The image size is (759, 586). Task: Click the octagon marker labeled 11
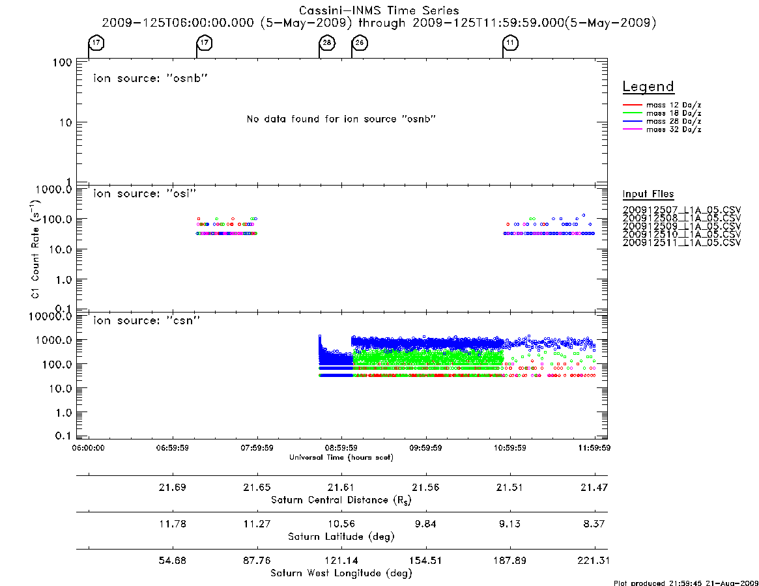[511, 43]
